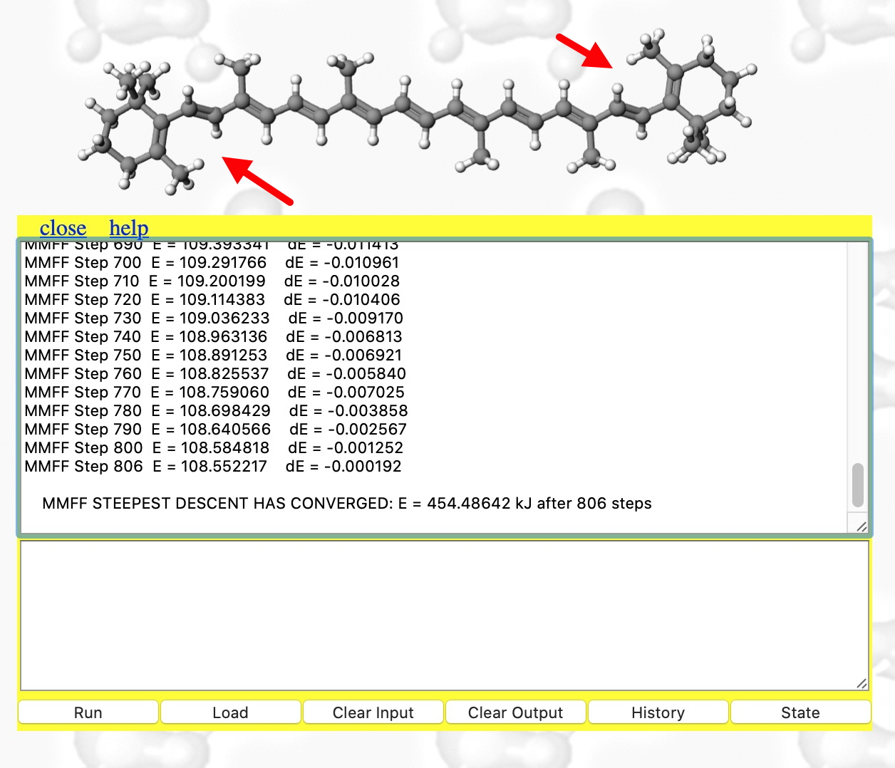Grab the output console resize handle
Image resolution: width=895 pixels, height=768 pixels.
coord(862,527)
